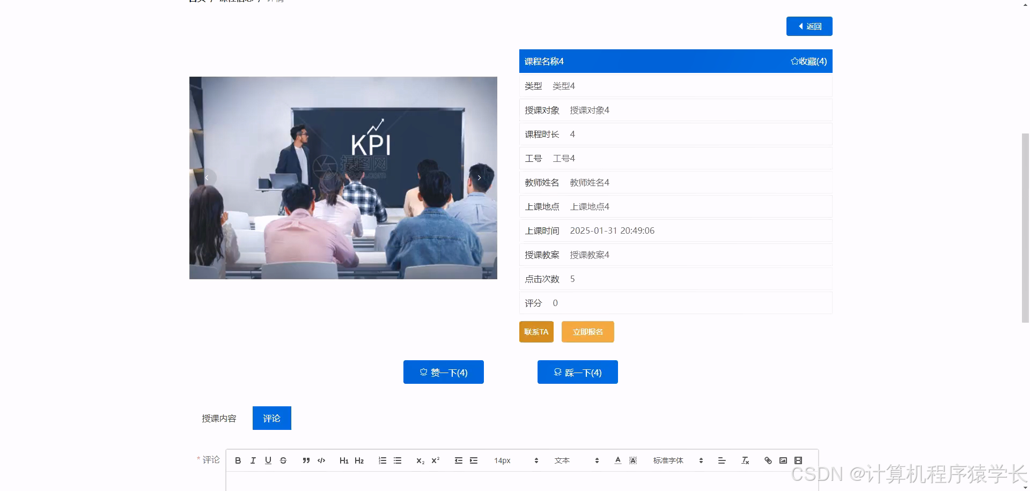Click the 类型4 value text
Viewport: 1030px width, 491px height.
563,86
